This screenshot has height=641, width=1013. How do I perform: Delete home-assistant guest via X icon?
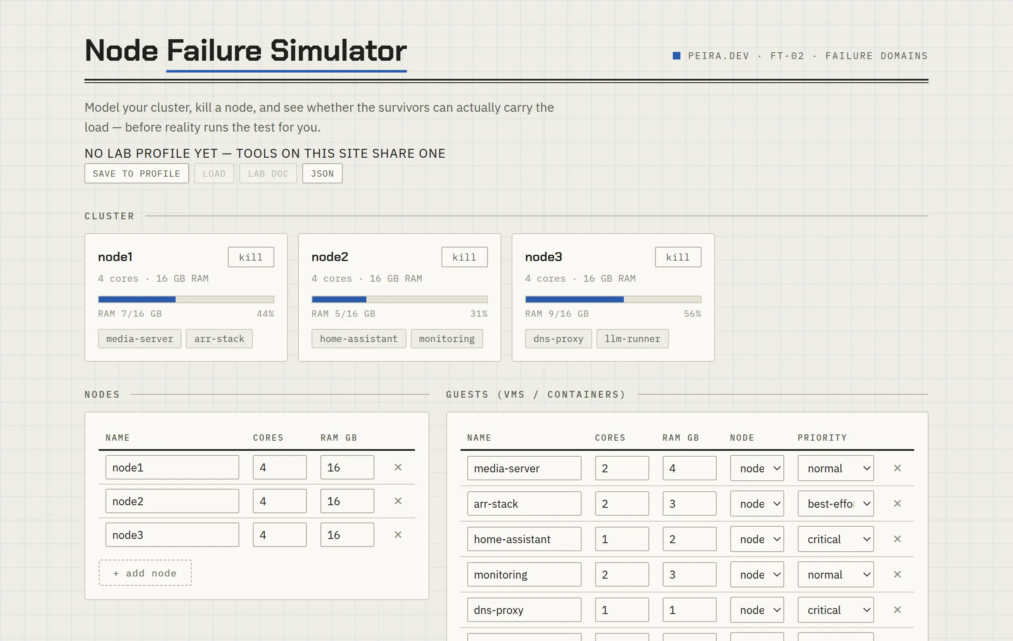[x=897, y=539]
